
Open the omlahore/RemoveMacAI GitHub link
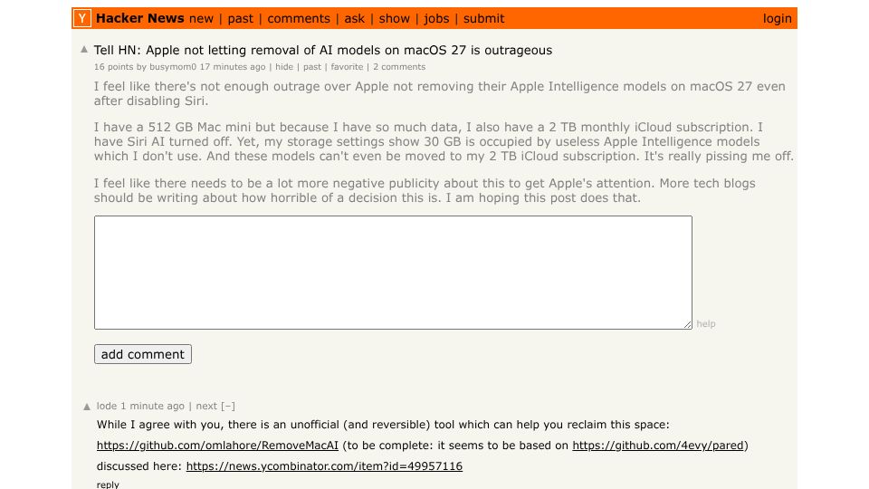[217, 446]
